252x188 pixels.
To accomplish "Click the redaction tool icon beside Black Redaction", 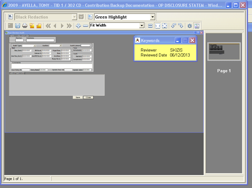I will coord(11,17).
